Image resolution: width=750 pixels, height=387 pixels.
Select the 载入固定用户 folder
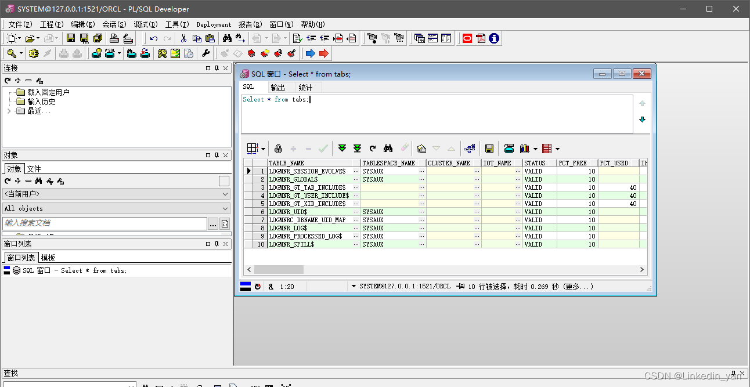coord(44,92)
